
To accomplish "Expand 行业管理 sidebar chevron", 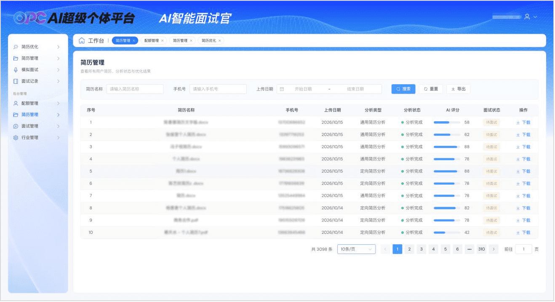I will pyautogui.click(x=58, y=137).
